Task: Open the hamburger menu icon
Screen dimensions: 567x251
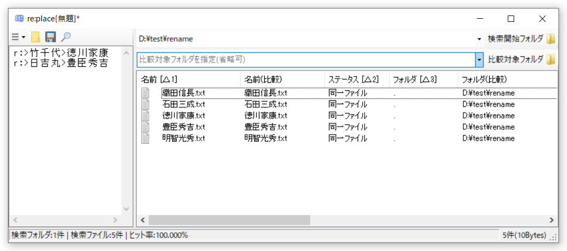Action: pyautogui.click(x=15, y=37)
